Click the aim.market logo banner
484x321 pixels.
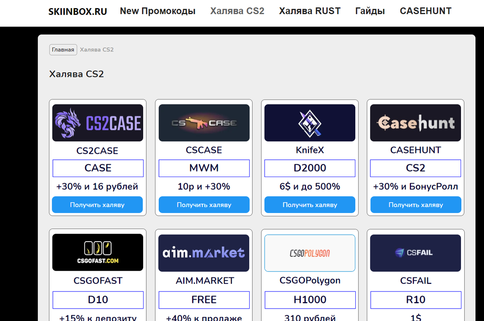(204, 253)
